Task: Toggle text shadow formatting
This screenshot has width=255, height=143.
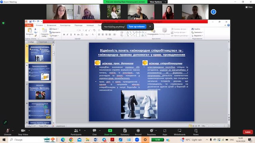Action: (75, 35)
